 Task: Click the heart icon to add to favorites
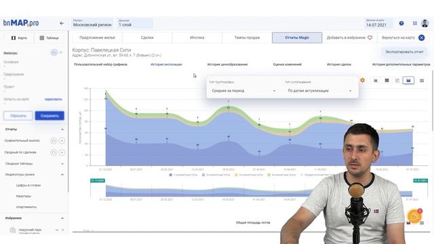pyautogui.click(x=370, y=38)
